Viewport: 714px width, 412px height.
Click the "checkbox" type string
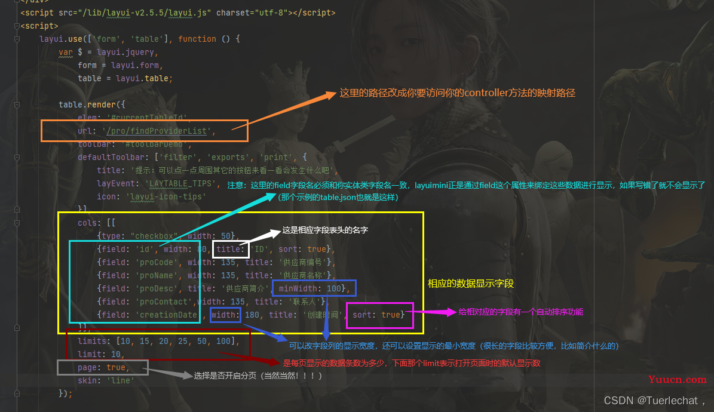click(154, 236)
